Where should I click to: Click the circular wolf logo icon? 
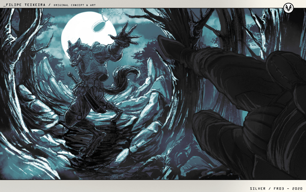pos(288,8)
